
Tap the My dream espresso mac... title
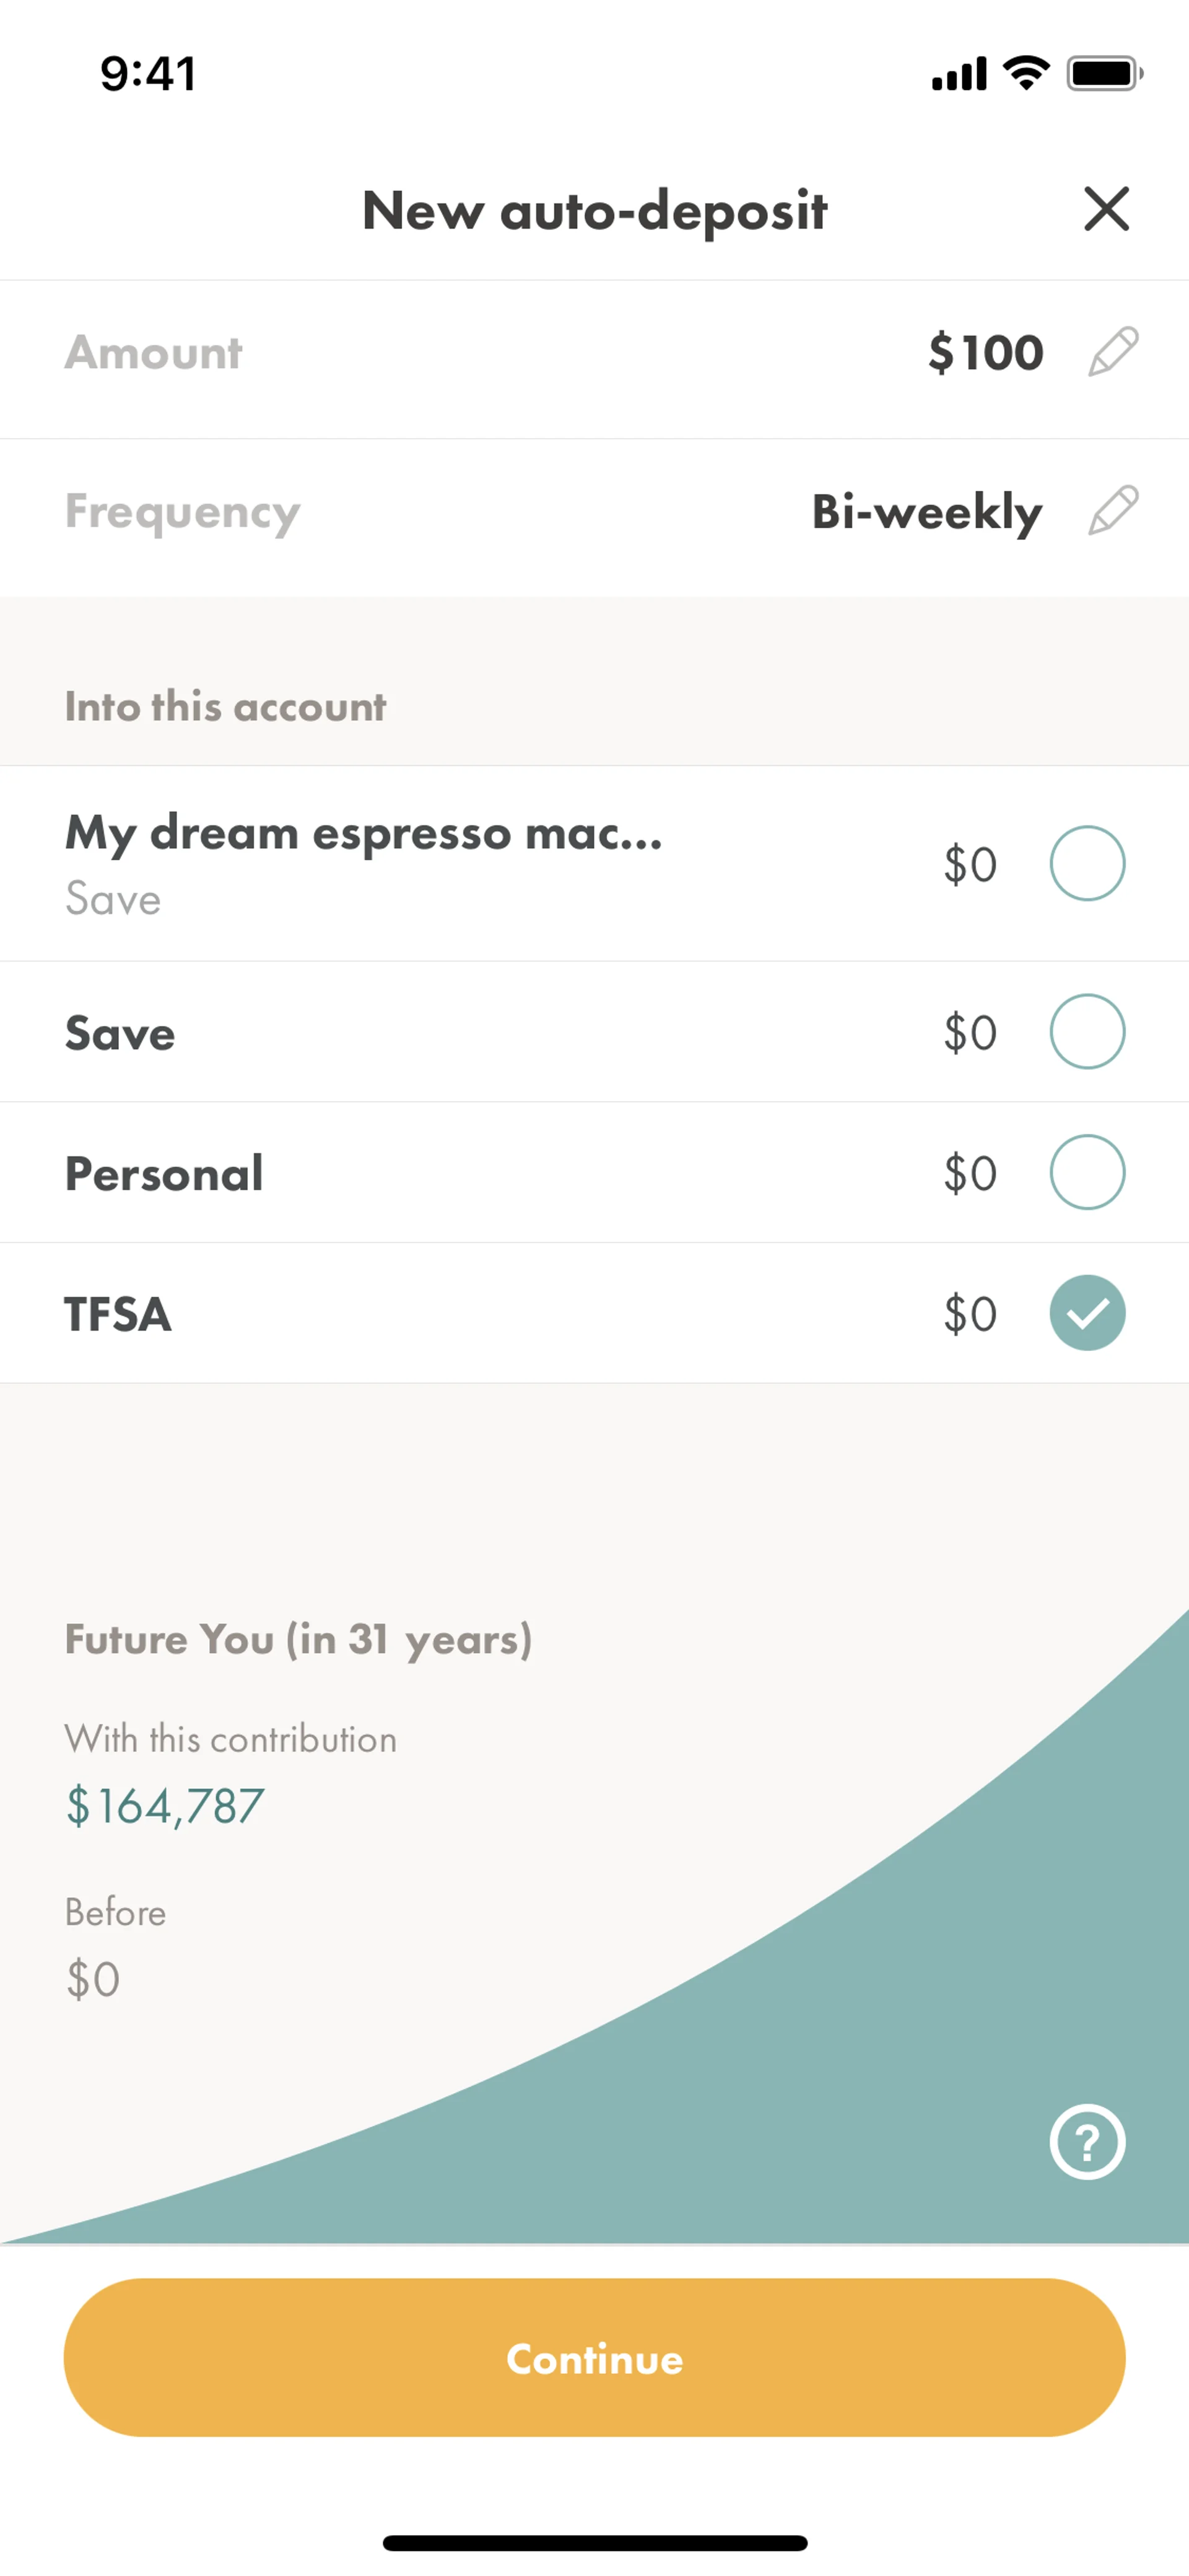[x=364, y=833]
